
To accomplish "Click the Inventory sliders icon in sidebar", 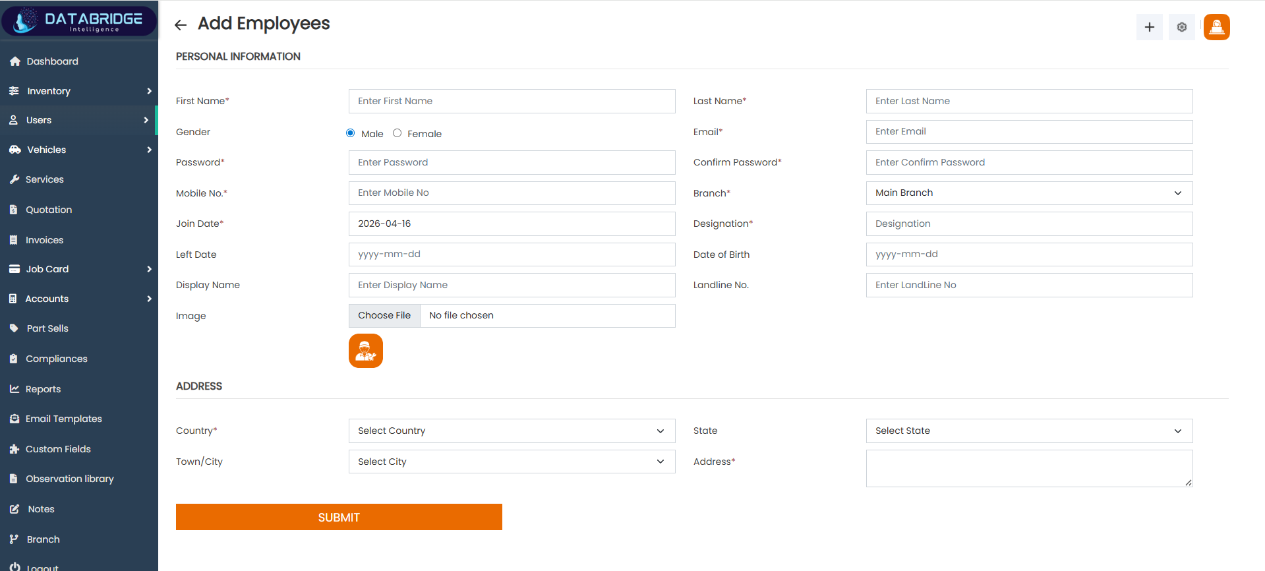I will [14, 91].
